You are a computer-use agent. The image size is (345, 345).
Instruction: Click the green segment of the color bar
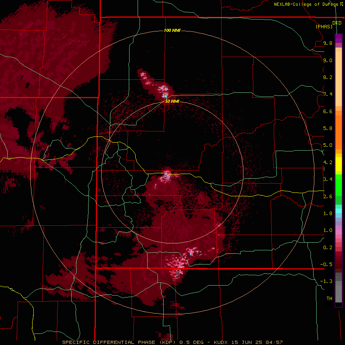pyautogui.click(x=338, y=189)
